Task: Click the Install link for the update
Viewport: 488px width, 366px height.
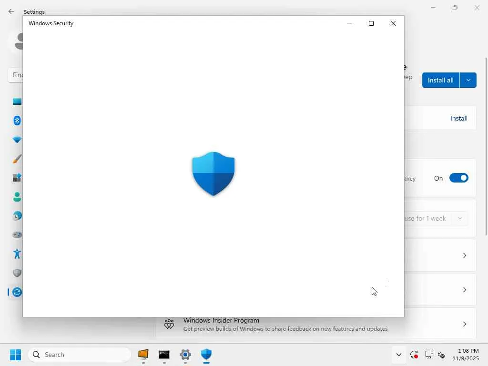Action: 459,118
